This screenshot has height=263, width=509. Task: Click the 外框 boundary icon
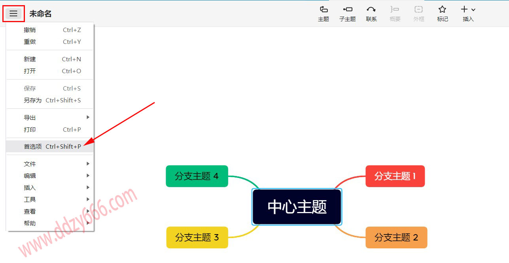[x=418, y=13]
